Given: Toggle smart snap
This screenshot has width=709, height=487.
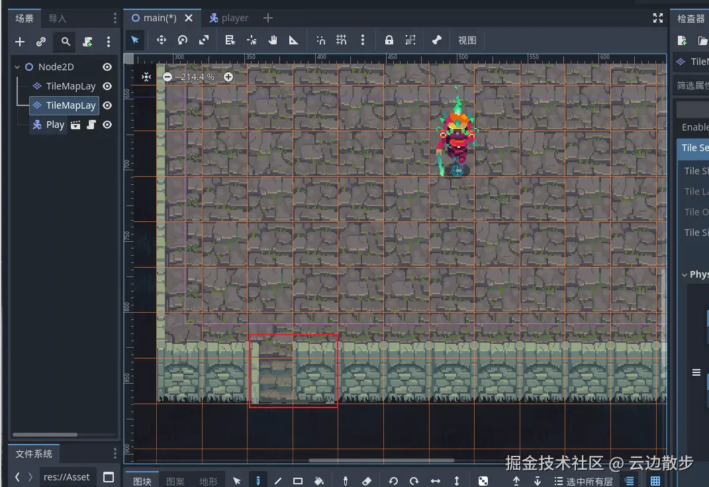Looking at the screenshot, I should (x=320, y=40).
